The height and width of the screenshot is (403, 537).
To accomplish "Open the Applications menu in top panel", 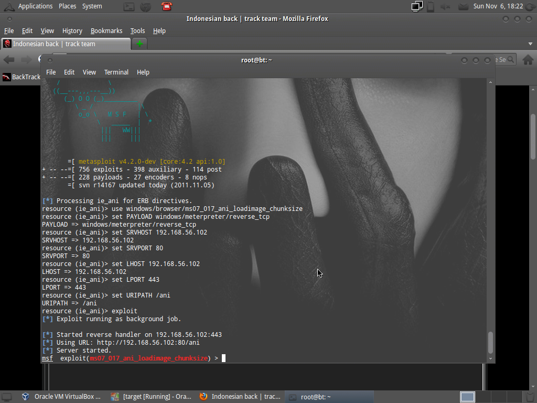I will click(x=35, y=6).
